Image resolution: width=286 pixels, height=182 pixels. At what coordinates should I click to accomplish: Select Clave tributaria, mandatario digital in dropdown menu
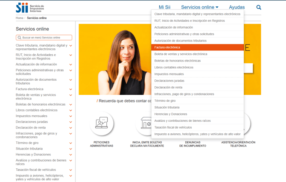(197, 14)
